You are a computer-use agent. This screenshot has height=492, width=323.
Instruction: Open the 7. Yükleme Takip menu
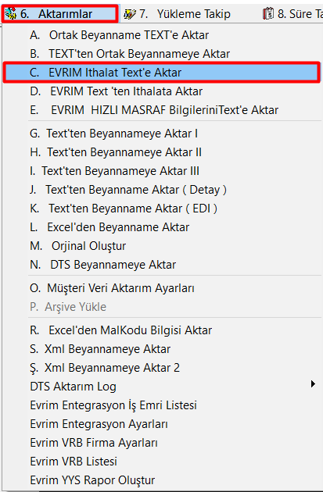click(178, 14)
